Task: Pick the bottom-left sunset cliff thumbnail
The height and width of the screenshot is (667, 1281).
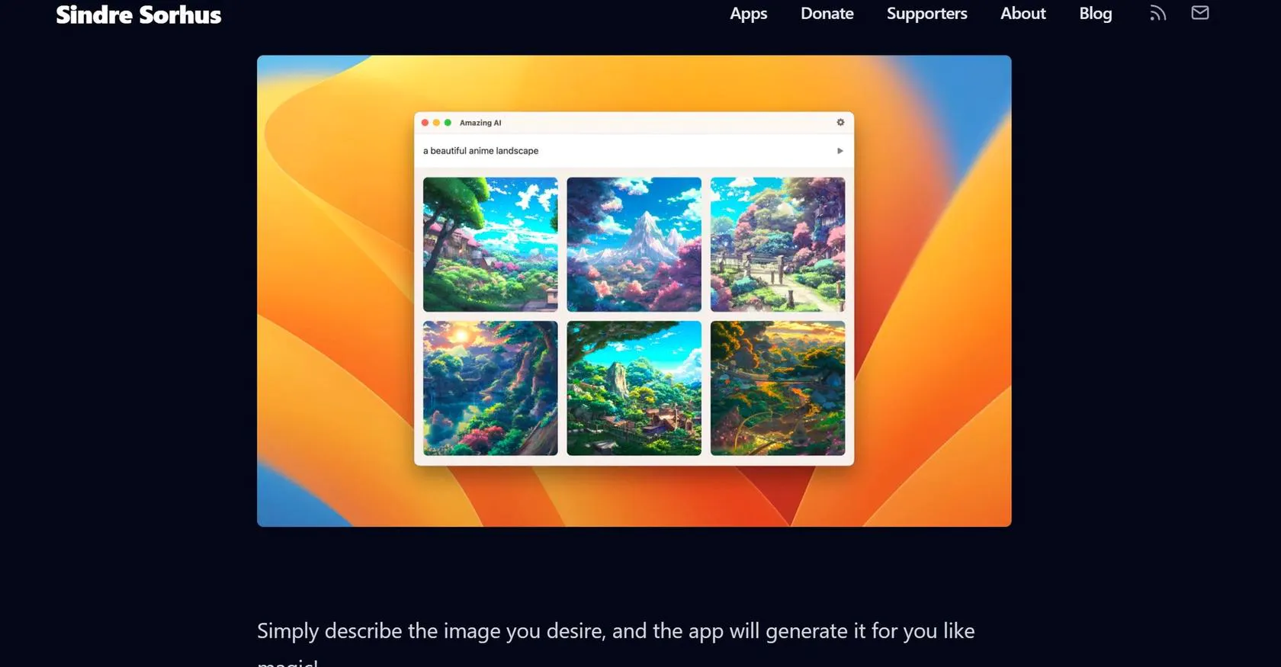Action: [490, 388]
